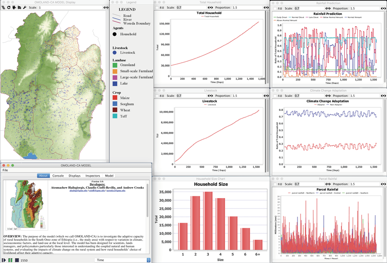The width and height of the screenshot is (387, 263).
Task: Click the play button in console
Action: tap(4, 260)
